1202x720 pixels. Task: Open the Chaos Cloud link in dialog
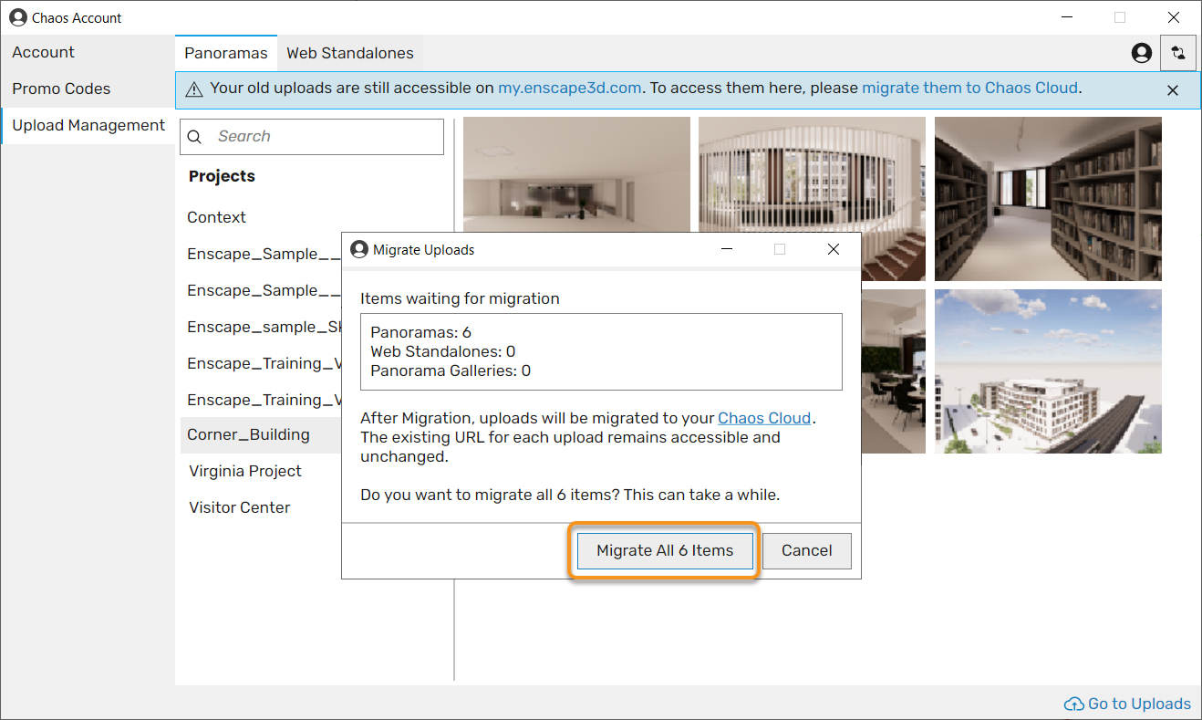coord(764,418)
